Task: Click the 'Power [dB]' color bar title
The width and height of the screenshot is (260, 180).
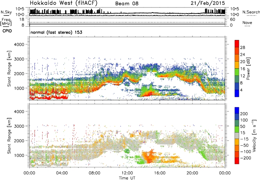Action: (x=248, y=69)
